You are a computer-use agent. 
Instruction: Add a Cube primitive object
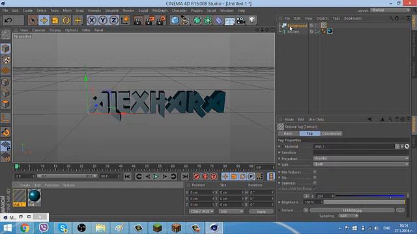[175, 20]
